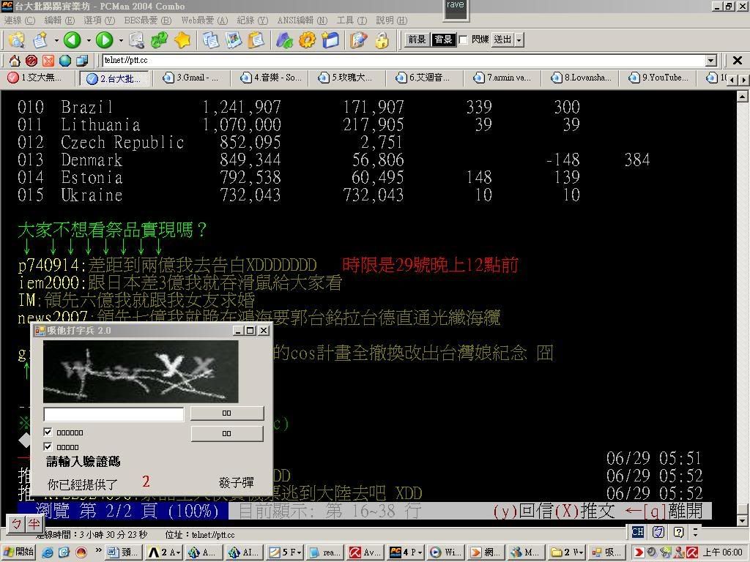Image resolution: width=750 pixels, height=562 pixels.
Task: Click the green back arrow icon
Action: click(71, 40)
